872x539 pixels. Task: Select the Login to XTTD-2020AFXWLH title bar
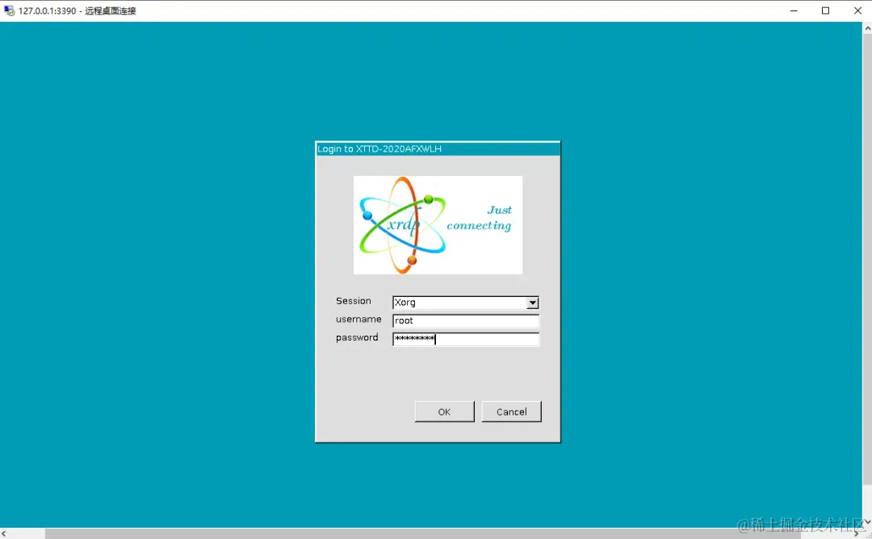point(438,149)
